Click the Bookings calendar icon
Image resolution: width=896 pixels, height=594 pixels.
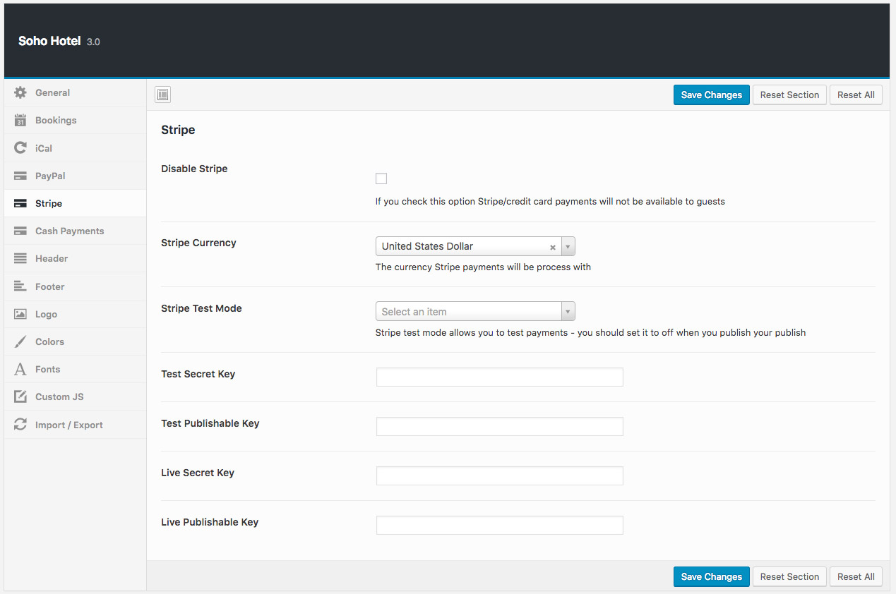point(20,121)
